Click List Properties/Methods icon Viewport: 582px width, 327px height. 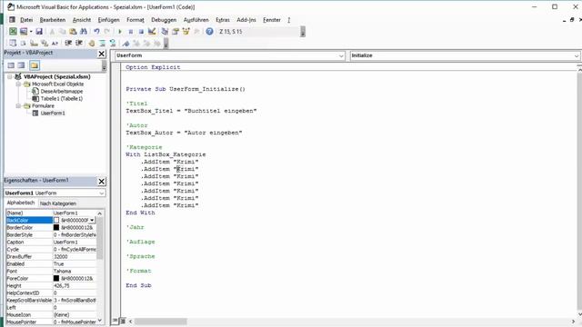tap(13, 44)
